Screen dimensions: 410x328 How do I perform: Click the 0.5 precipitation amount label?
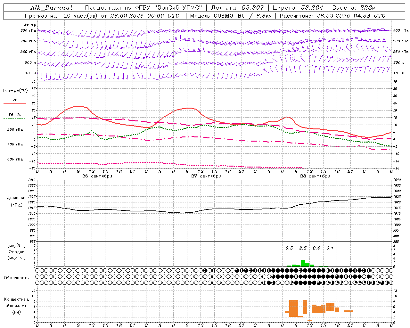pos(289,248)
